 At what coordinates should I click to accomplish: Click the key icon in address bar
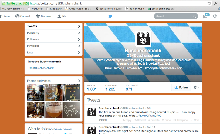click(216, 3)
